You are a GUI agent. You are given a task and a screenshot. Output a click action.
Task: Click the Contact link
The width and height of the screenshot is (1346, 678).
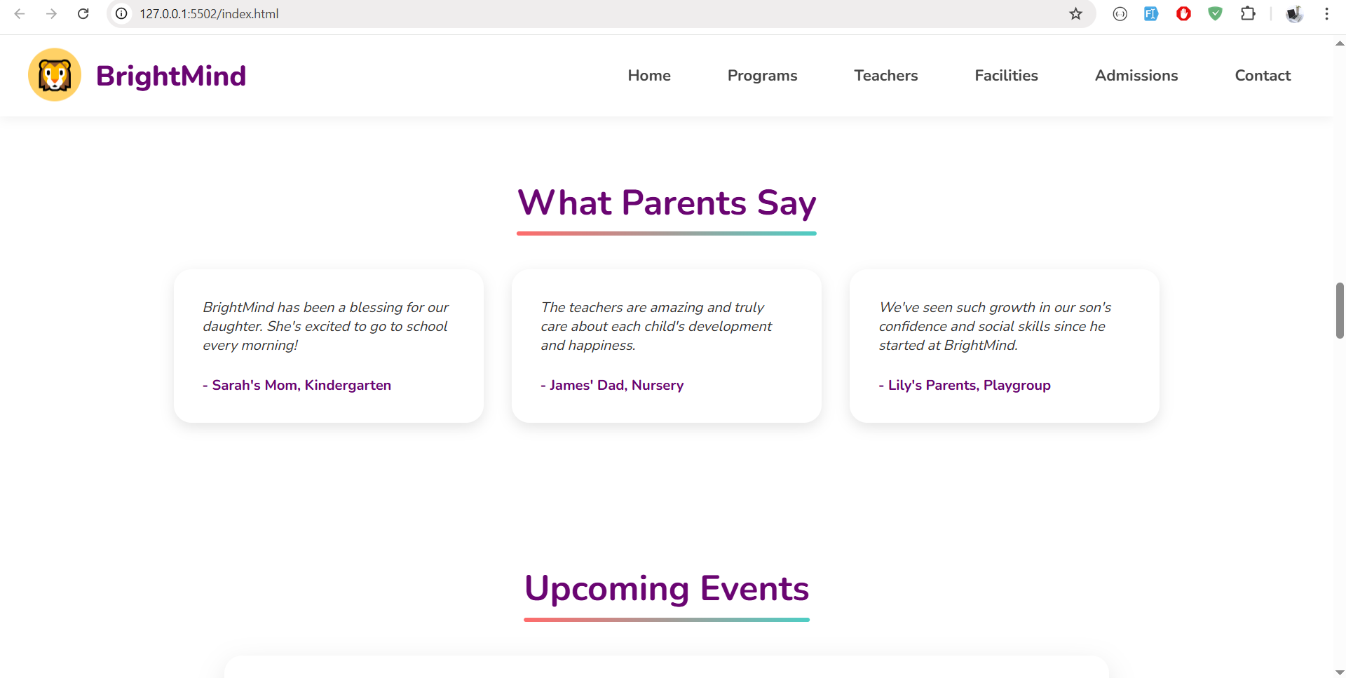tap(1262, 76)
